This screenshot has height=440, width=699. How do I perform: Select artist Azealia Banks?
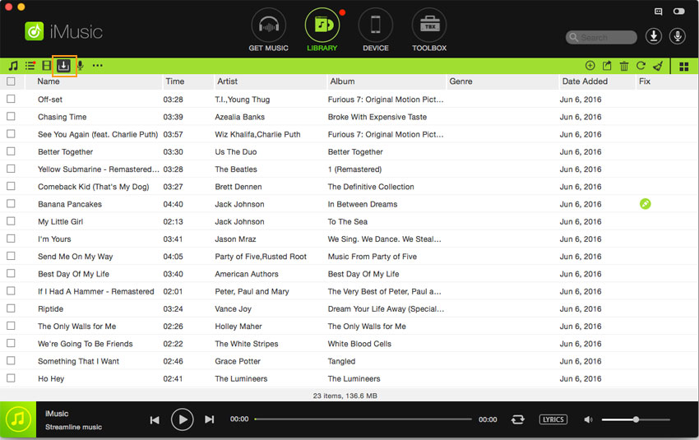240,117
